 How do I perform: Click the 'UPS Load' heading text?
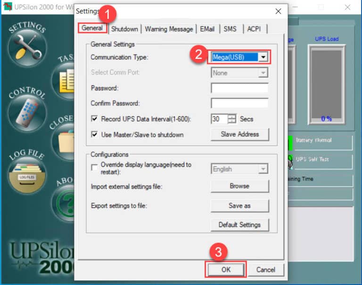click(x=327, y=39)
